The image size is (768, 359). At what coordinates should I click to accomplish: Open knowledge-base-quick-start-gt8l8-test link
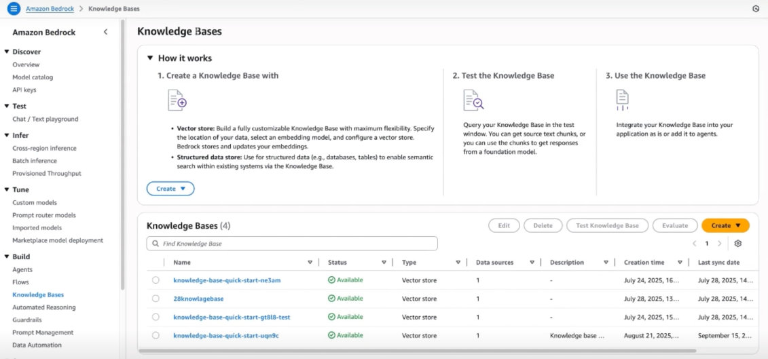(232, 317)
